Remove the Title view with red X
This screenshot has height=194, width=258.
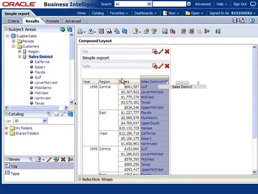(167, 51)
